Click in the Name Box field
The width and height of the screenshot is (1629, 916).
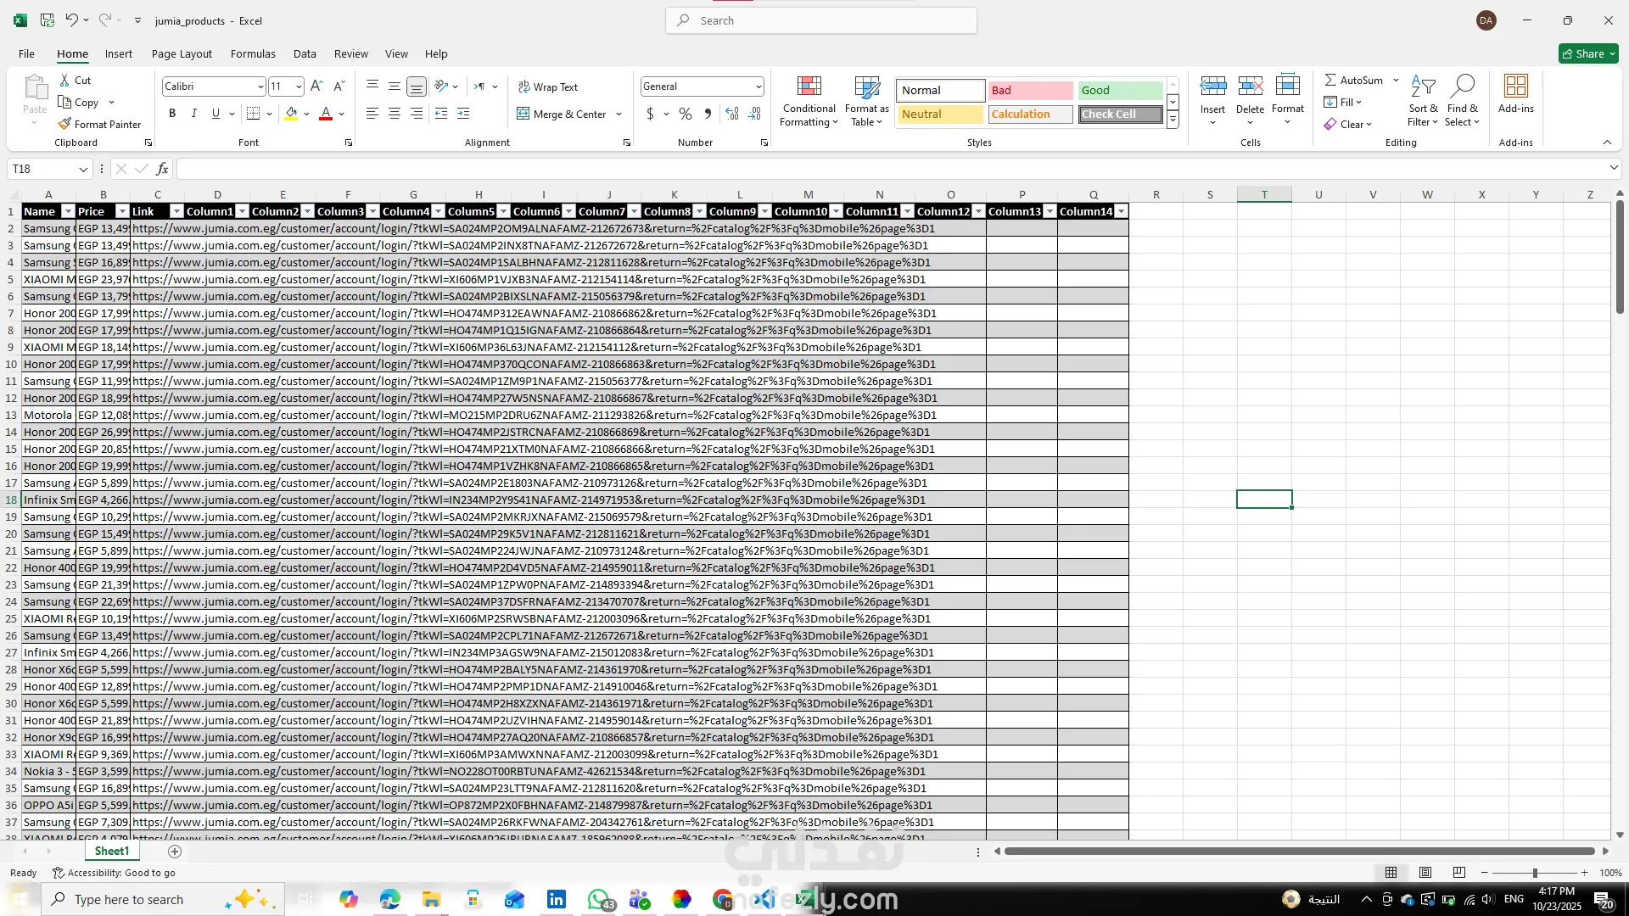[x=42, y=169]
